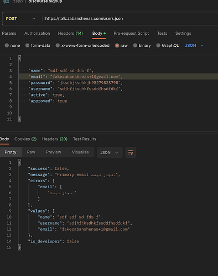This screenshot has height=276, width=218.
Task: Open the Cookies (2) tab
Action: (x=25, y=139)
